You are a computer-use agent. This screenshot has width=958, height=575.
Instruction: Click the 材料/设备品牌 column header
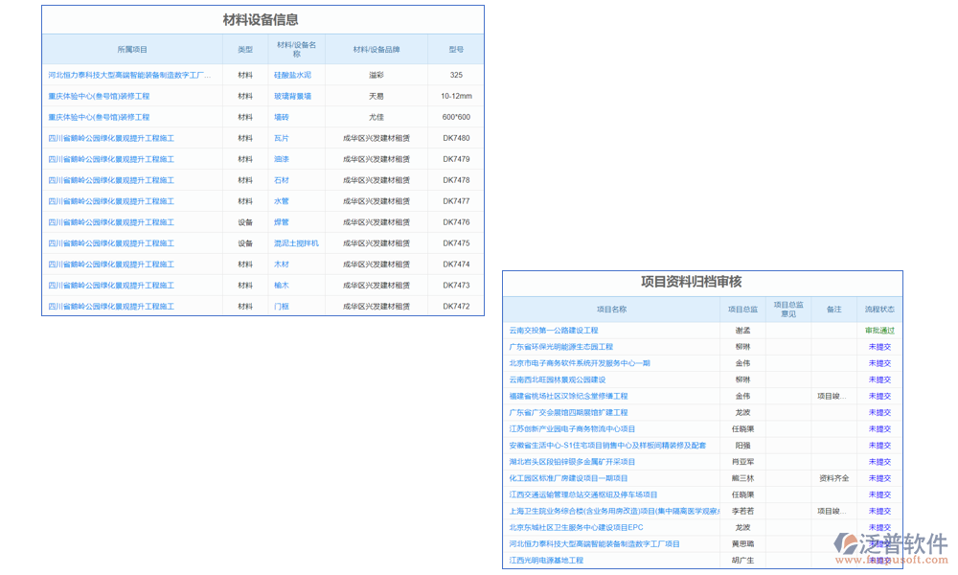coord(376,49)
